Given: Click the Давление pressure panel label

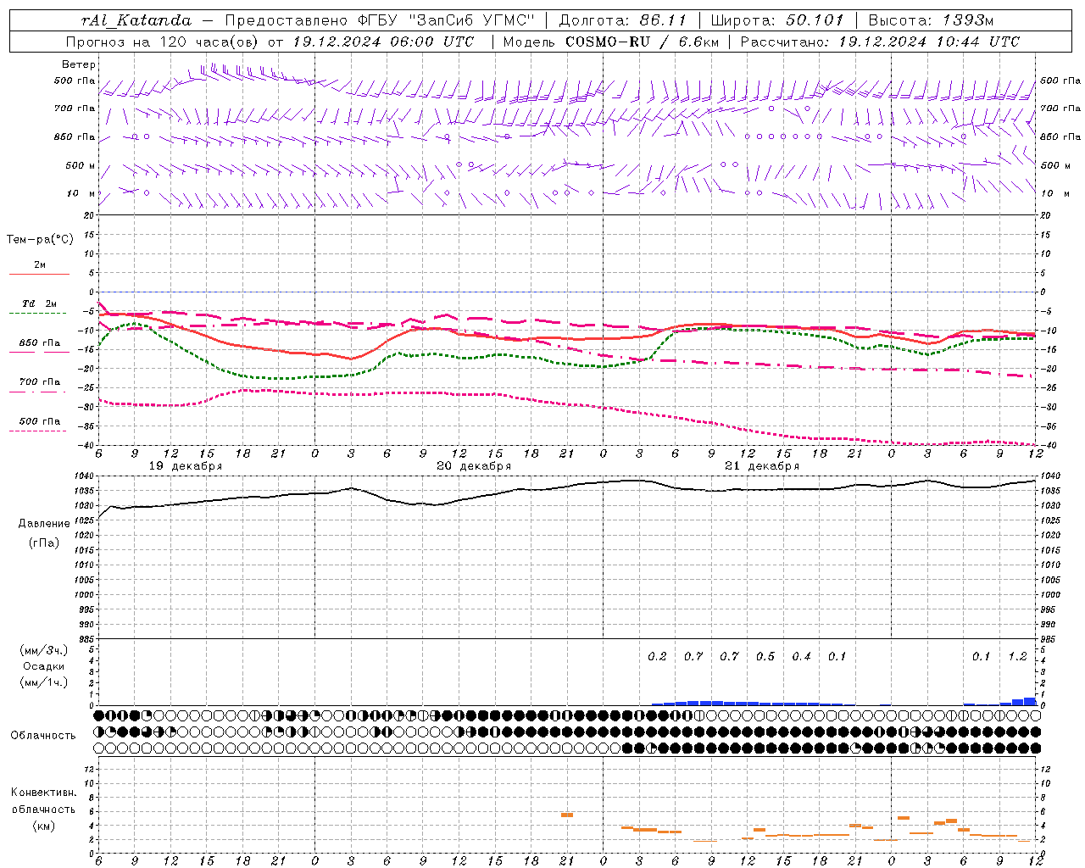Looking at the screenshot, I should click(x=44, y=524).
